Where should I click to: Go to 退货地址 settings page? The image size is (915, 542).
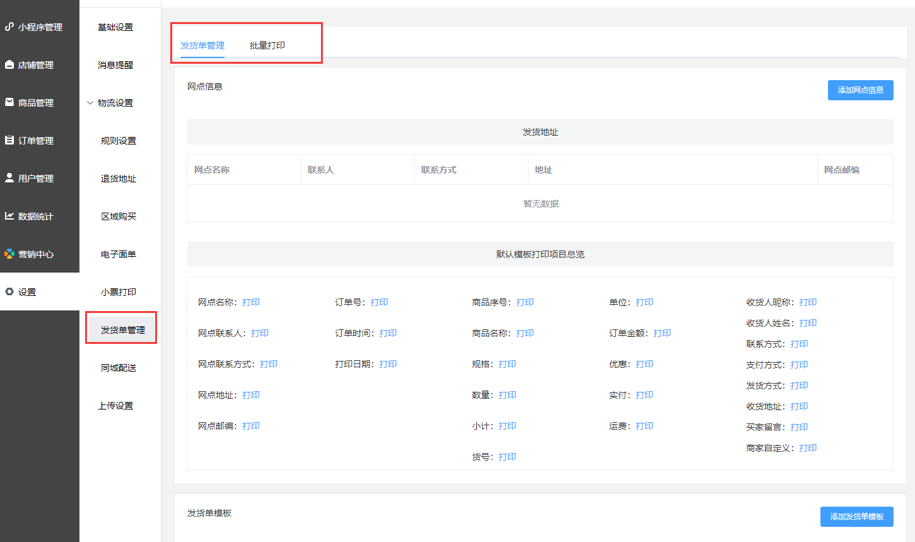[119, 179]
